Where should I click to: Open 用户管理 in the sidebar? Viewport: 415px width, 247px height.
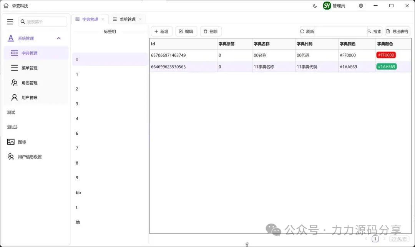(29, 98)
